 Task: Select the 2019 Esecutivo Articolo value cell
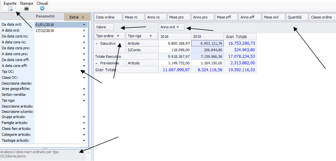207,44
